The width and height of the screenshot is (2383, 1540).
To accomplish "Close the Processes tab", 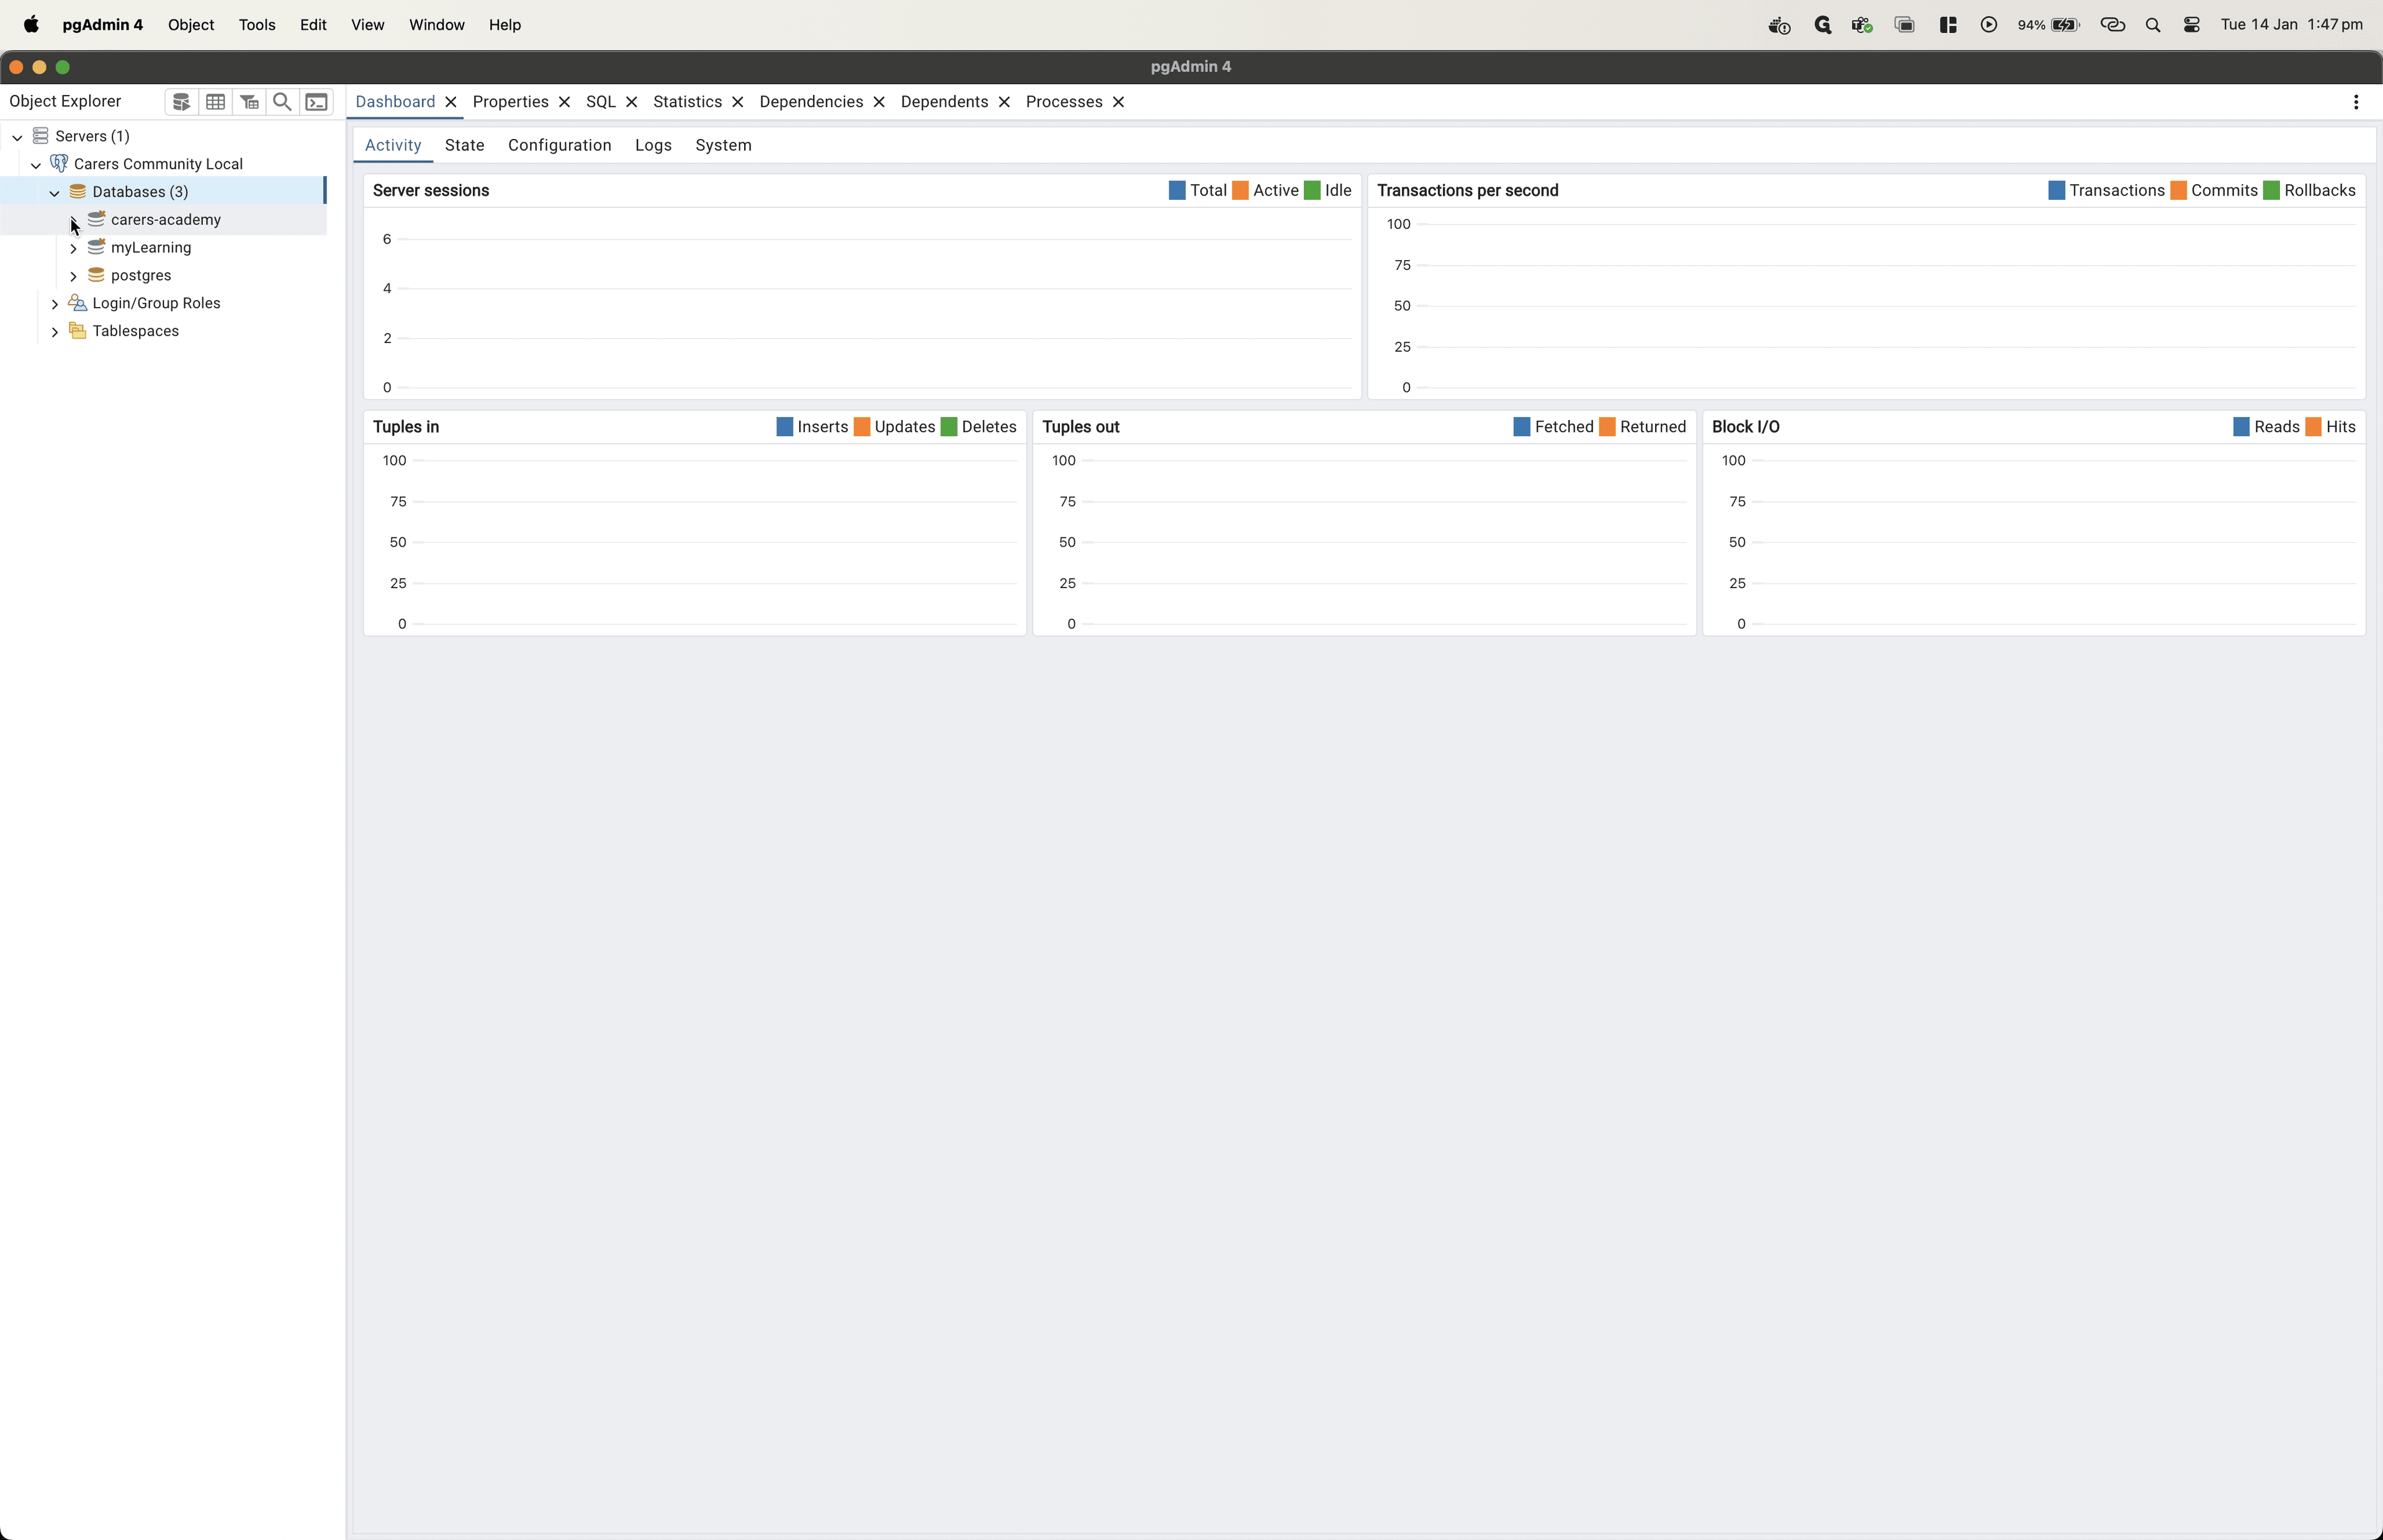I will [x=1119, y=102].
